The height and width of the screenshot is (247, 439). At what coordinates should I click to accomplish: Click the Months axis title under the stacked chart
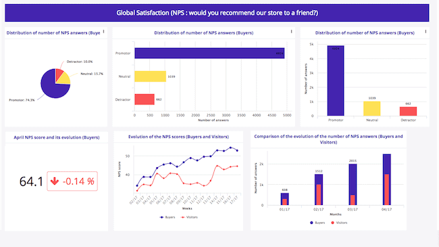[336, 215]
